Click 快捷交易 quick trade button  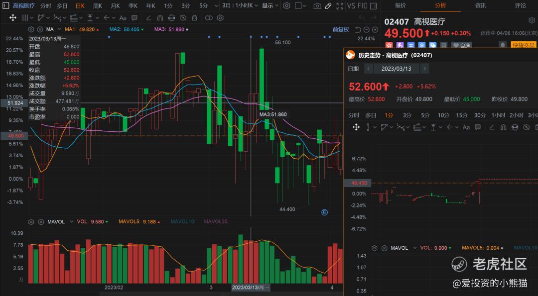(x=523, y=45)
